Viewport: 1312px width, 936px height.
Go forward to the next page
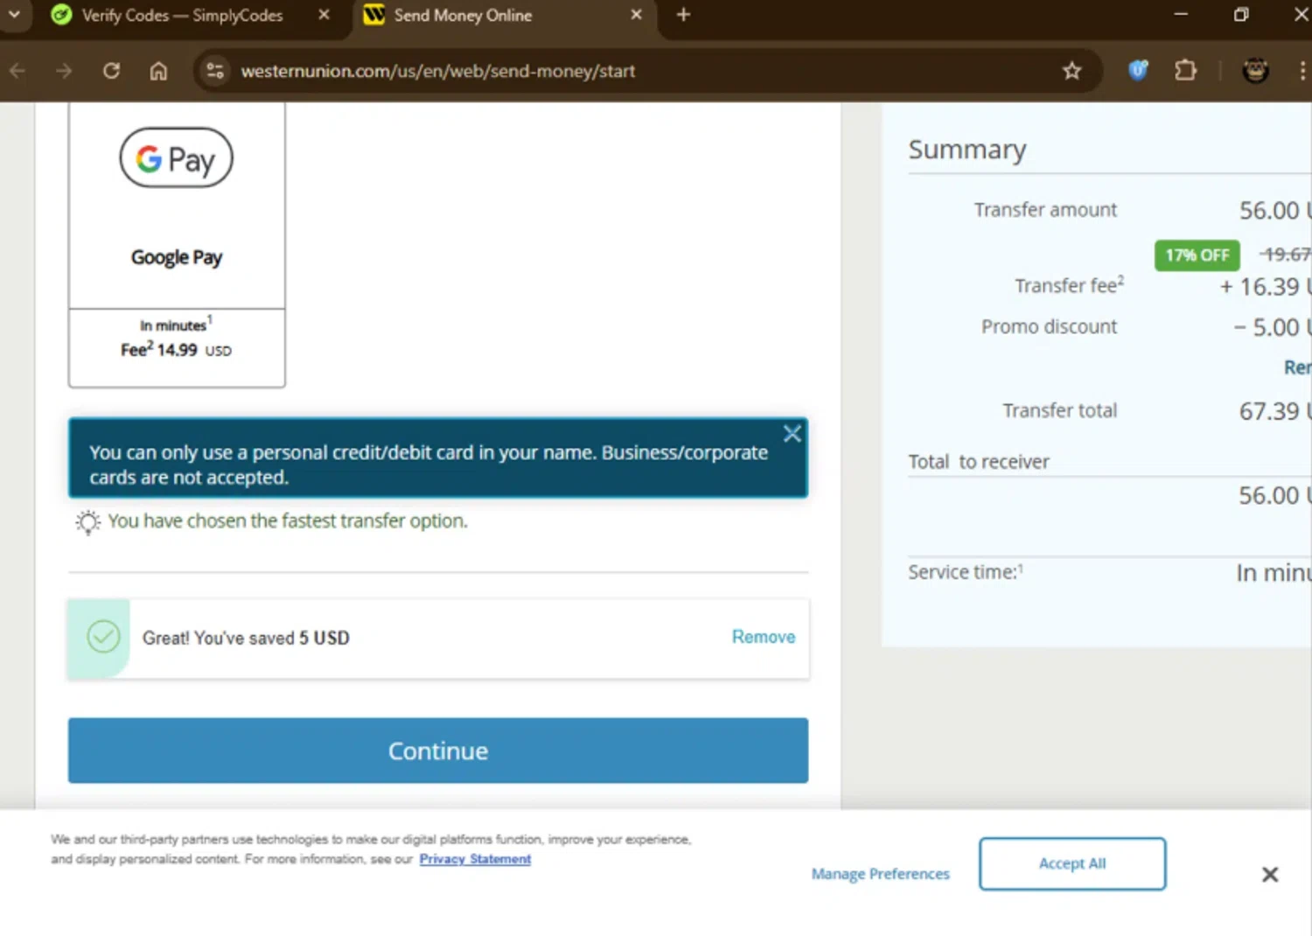[x=64, y=71]
